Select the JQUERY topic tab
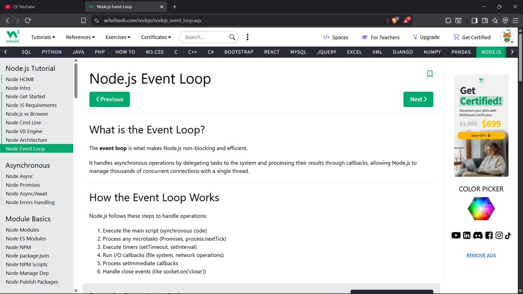 [327, 52]
